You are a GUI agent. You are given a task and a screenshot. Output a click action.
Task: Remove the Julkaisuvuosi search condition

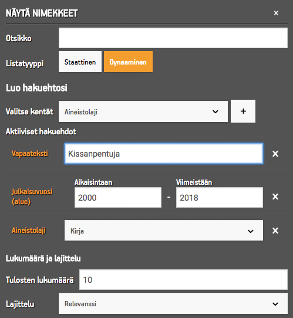coord(275,197)
